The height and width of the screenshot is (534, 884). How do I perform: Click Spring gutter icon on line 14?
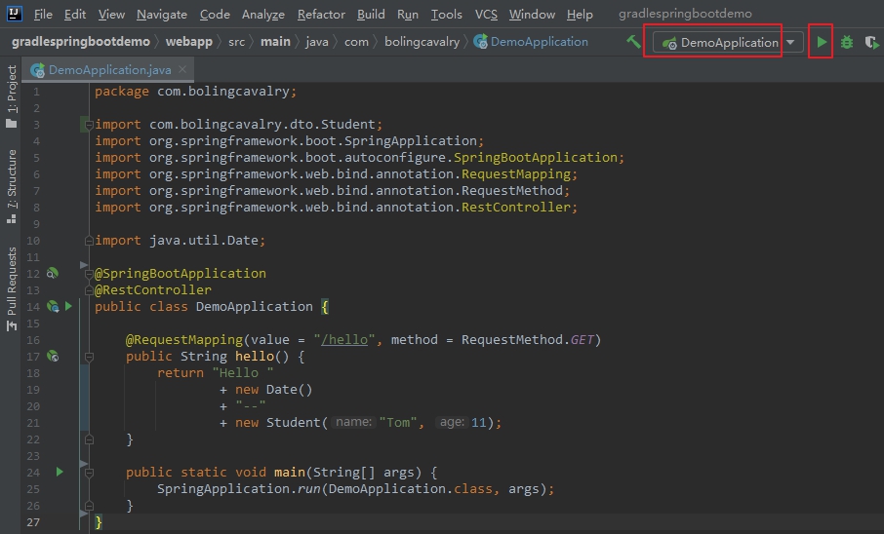[53, 306]
